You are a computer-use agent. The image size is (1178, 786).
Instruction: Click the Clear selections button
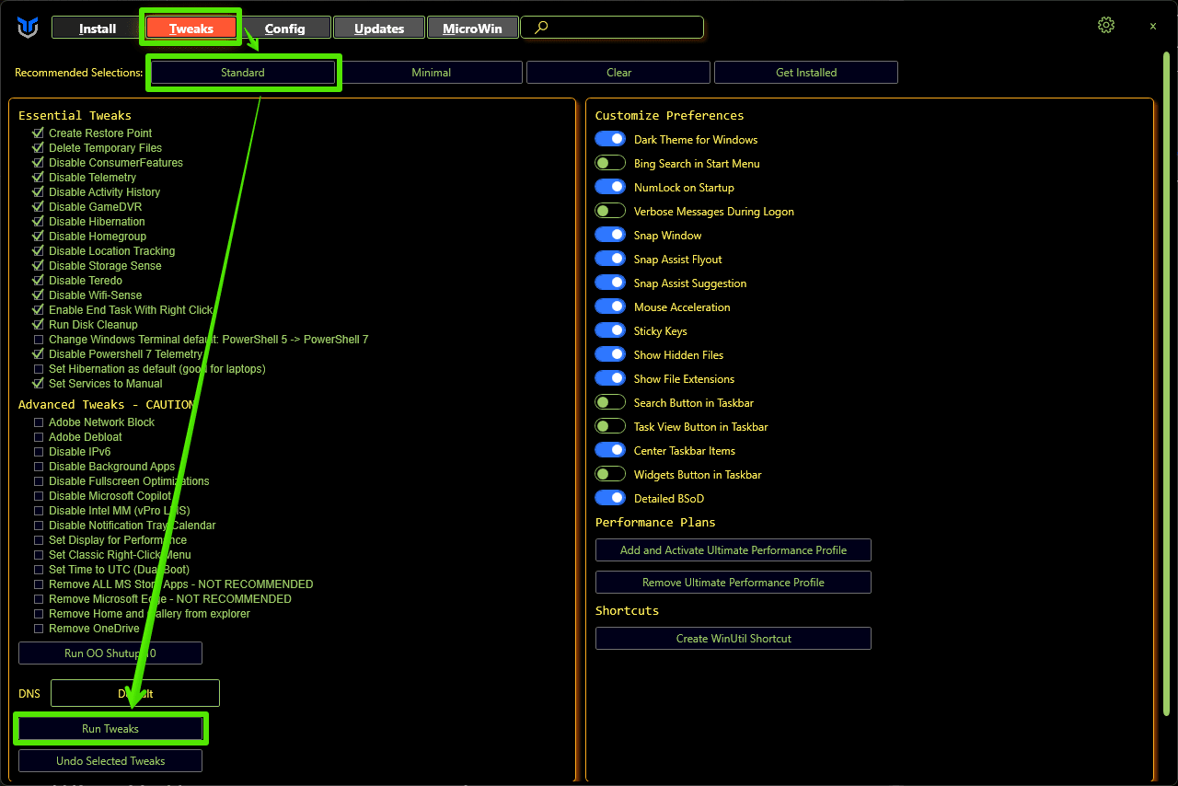[x=619, y=73]
